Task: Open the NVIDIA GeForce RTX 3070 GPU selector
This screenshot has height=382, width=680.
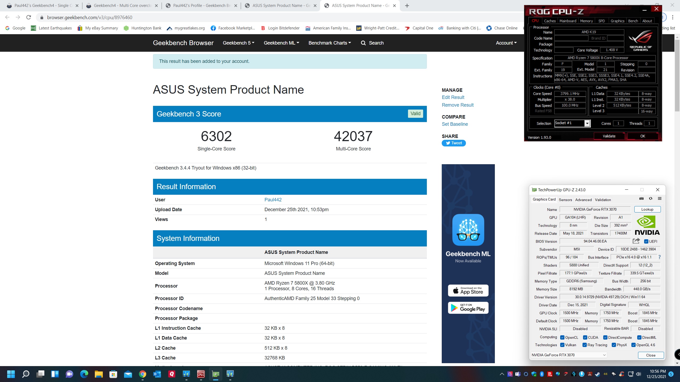Action: pos(568,355)
